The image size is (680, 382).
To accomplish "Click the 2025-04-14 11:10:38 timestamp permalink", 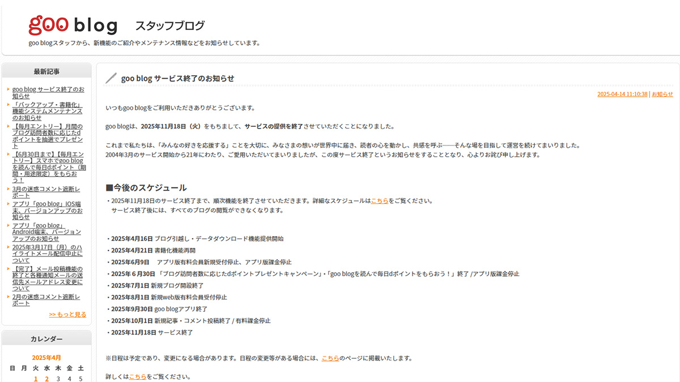I will coord(622,95).
